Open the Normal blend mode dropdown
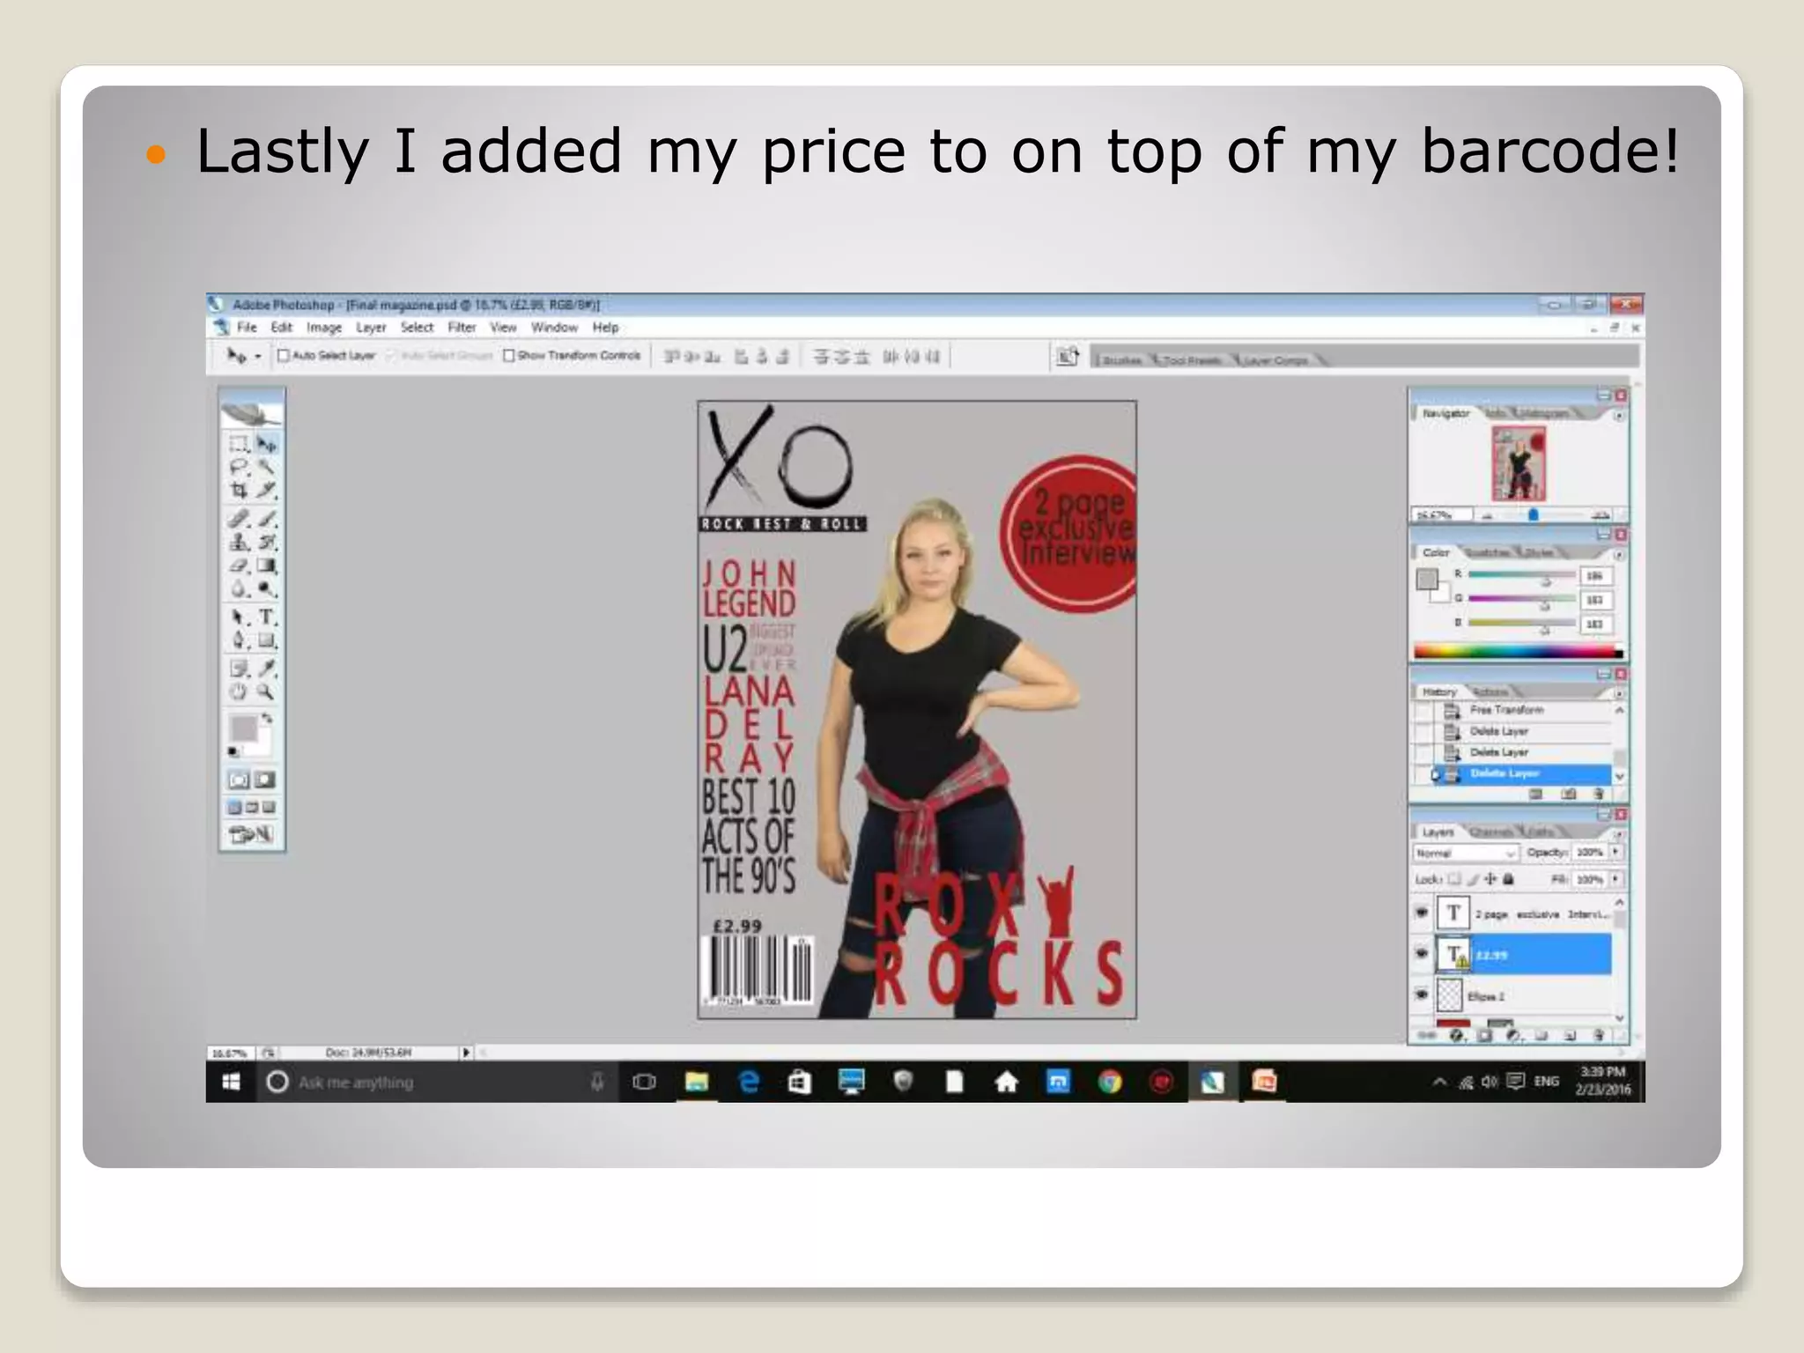Screen dimensions: 1804x1353 click(1466, 853)
